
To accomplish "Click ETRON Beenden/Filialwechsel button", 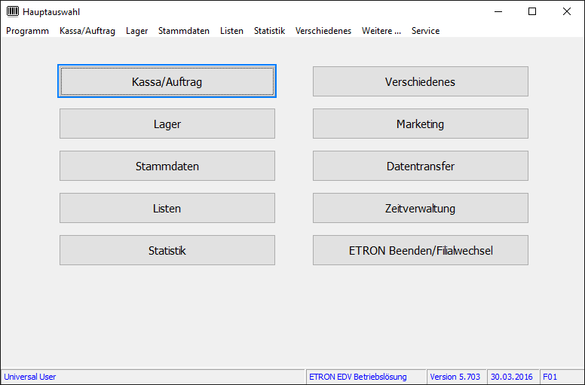I will 420,250.
